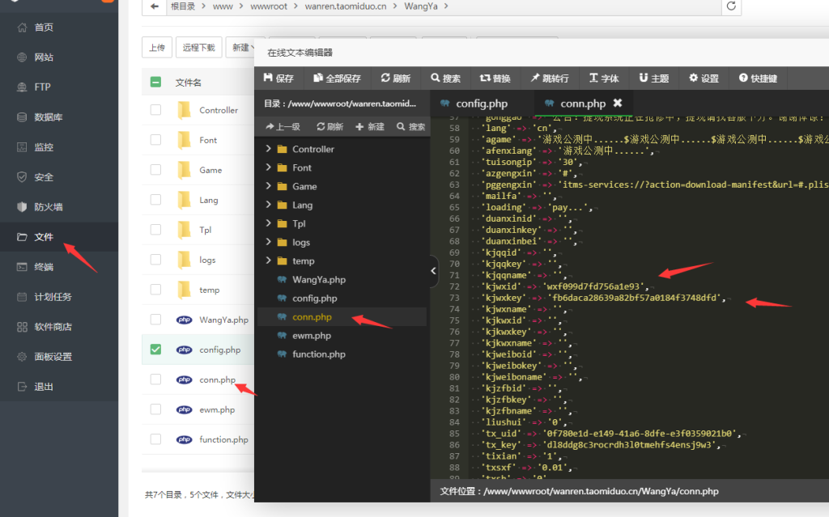Close the conn.php editor tab
Viewport: 829px width, 517px height.
618,104
